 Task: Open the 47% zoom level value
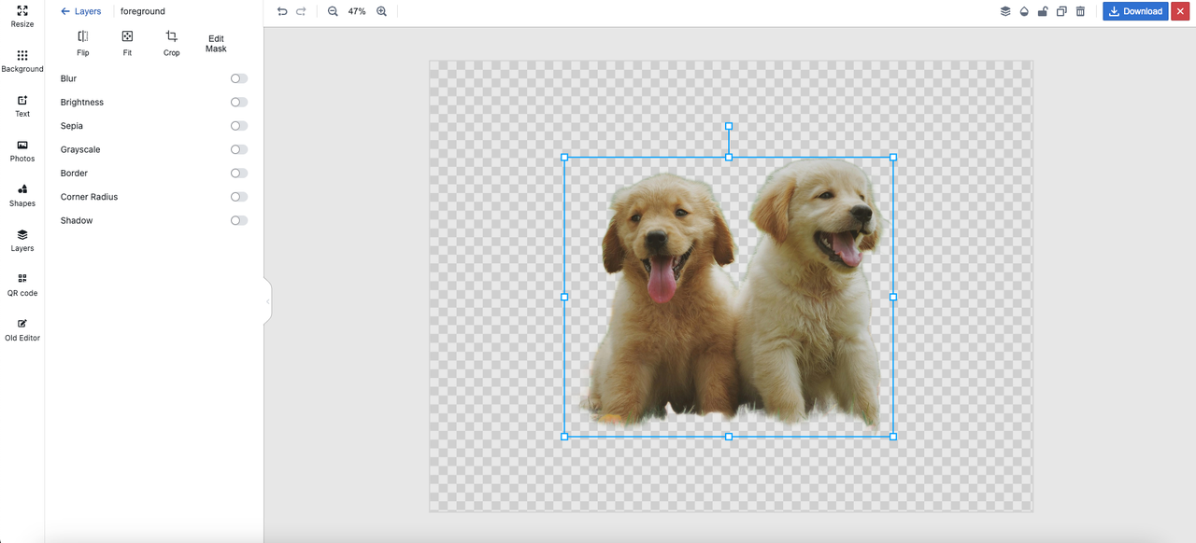click(x=357, y=11)
